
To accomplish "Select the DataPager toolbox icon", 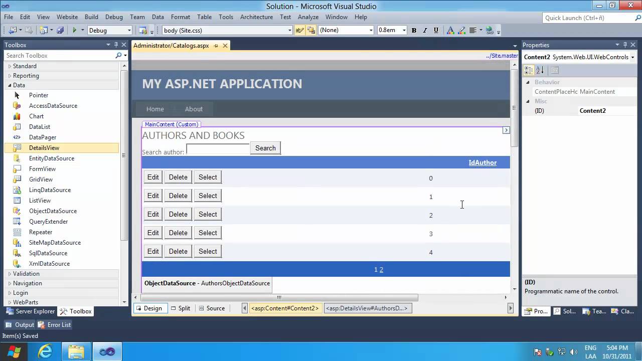I will click(17, 137).
